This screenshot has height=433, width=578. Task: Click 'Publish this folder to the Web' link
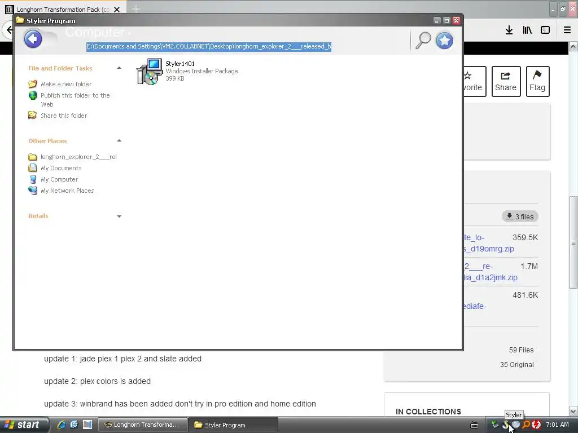[x=75, y=100]
